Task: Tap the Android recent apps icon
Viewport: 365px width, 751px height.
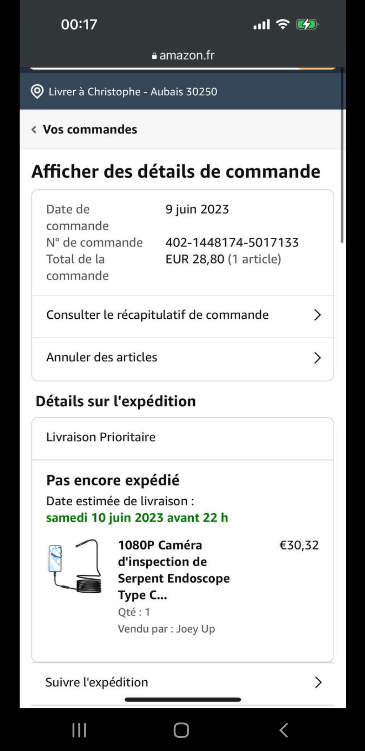Action: pyautogui.click(x=79, y=730)
